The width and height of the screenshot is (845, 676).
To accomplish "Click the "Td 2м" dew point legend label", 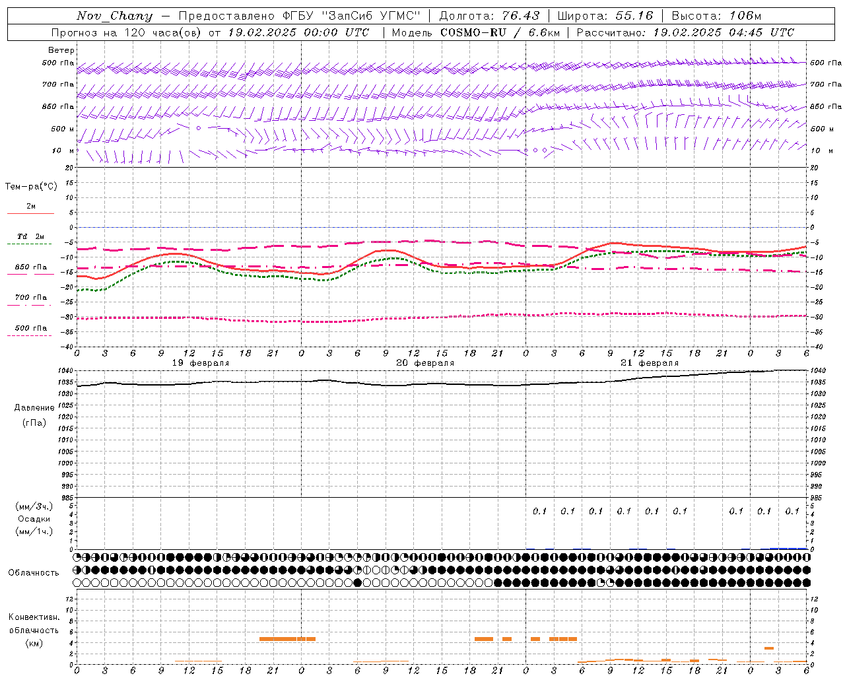I will tap(31, 236).
